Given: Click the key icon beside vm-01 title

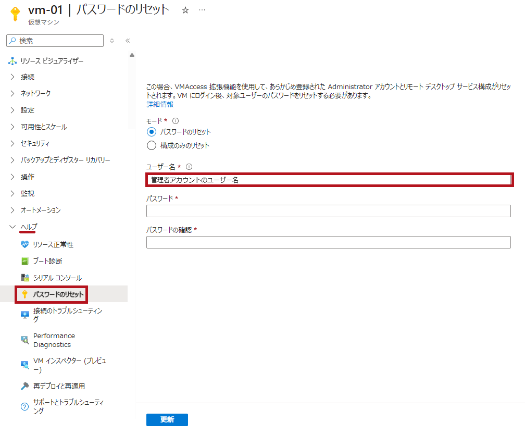Looking at the screenshot, I should pos(15,14).
